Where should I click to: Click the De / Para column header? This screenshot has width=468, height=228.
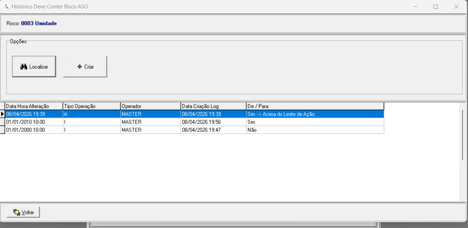pyautogui.click(x=315, y=106)
